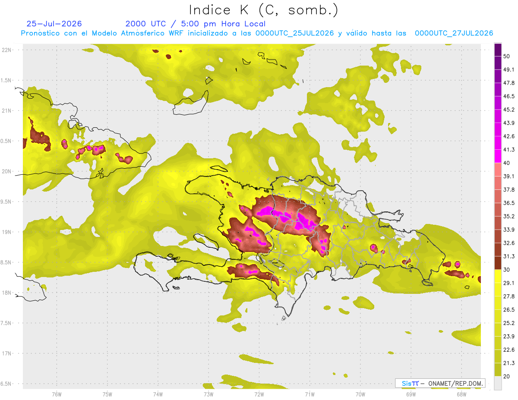This screenshot has height=400, width=518.
Task: Click the "74W" longitude label
Action: [158, 394]
